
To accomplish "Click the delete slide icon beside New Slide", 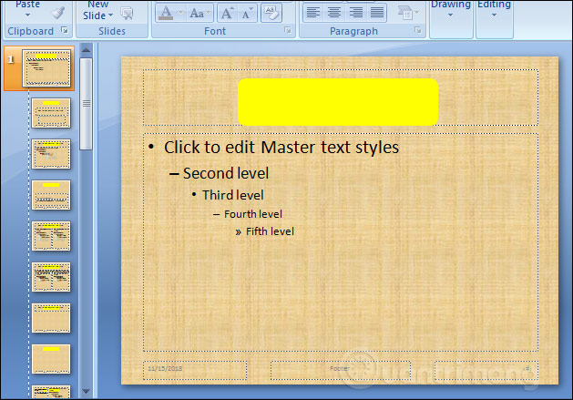I will pyautogui.click(x=127, y=14).
